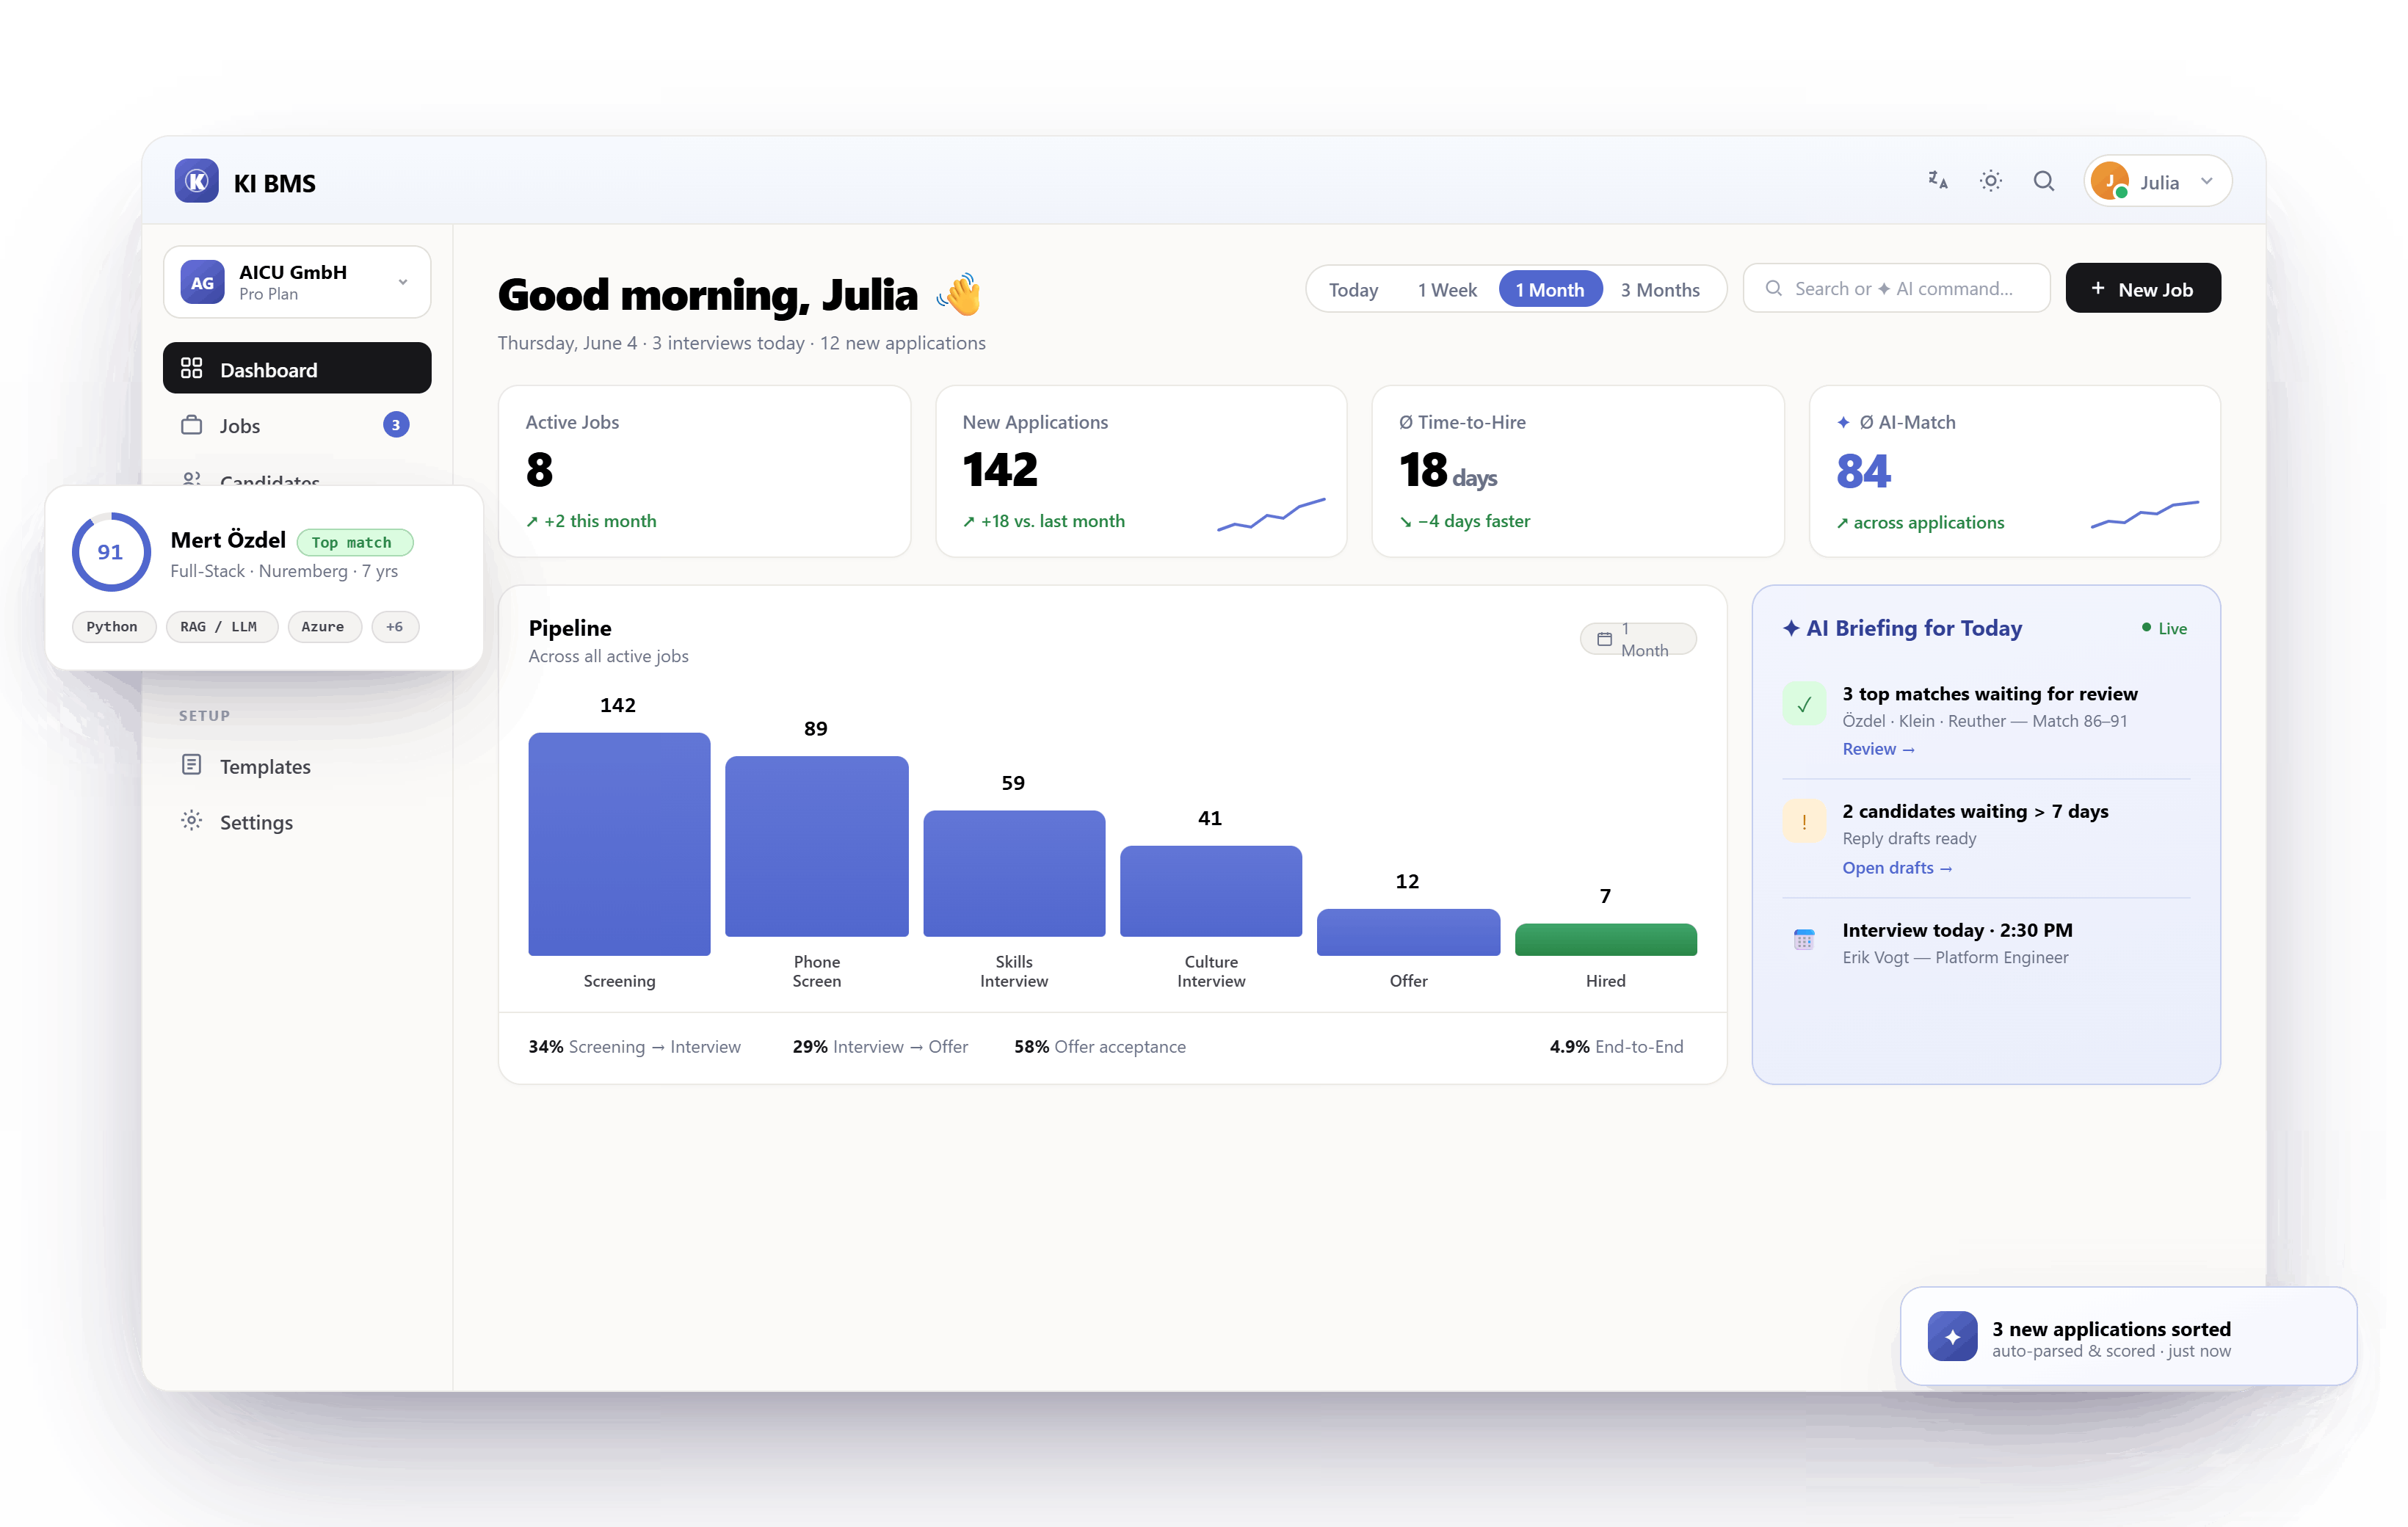
Task: Open Jobs in the sidebar
Action: [x=297, y=425]
